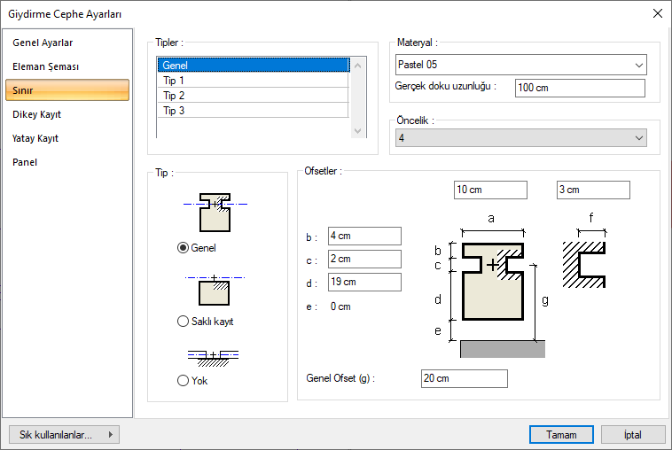This screenshot has width=672, height=450.
Task: Close the Giydirme Cephe Ayarları dialog
Action: coord(657,13)
